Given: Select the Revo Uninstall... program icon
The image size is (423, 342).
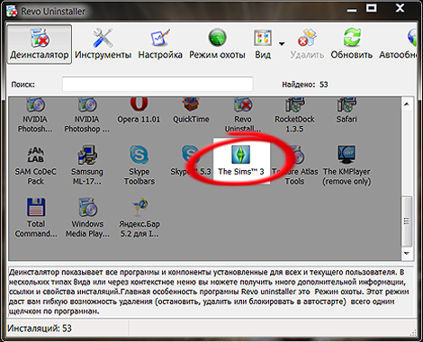Looking at the screenshot, I should (243, 115).
